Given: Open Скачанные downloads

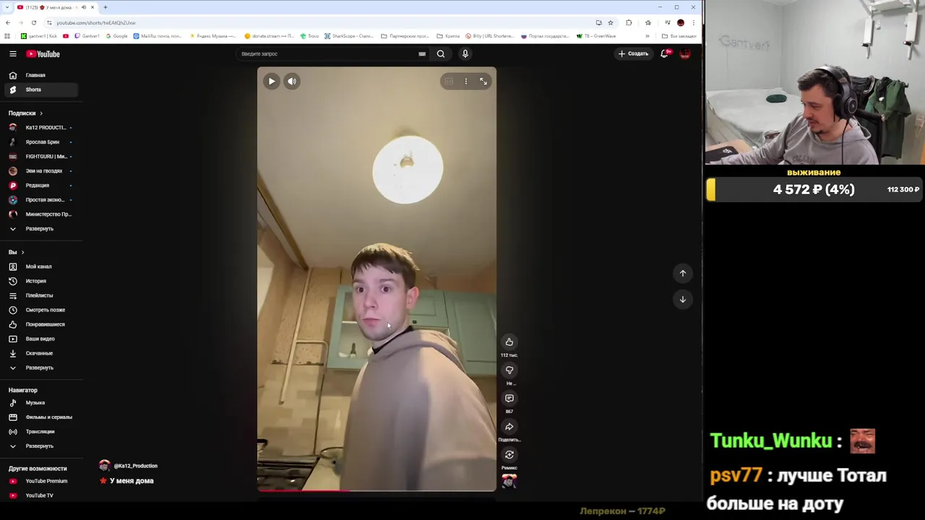Looking at the screenshot, I should (40, 353).
